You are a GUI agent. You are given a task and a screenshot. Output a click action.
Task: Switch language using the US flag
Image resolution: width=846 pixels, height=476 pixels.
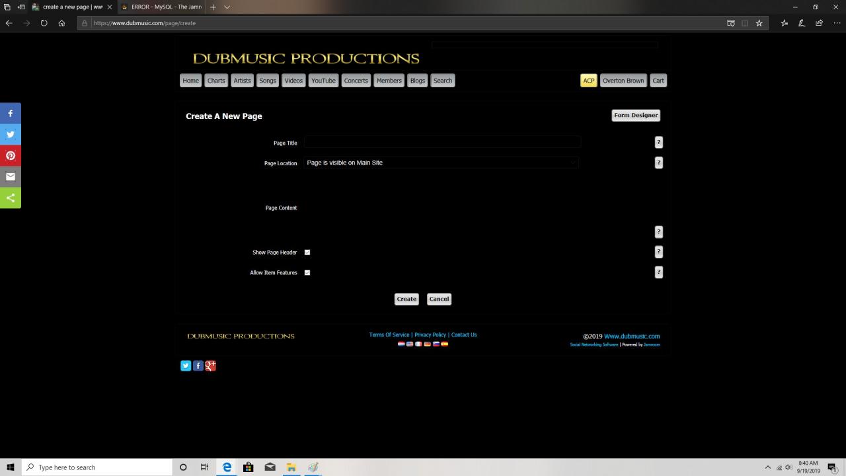point(410,344)
